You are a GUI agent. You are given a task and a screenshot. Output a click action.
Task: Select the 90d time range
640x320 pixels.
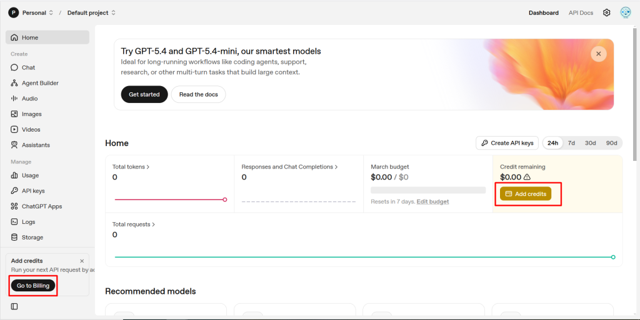(x=611, y=143)
